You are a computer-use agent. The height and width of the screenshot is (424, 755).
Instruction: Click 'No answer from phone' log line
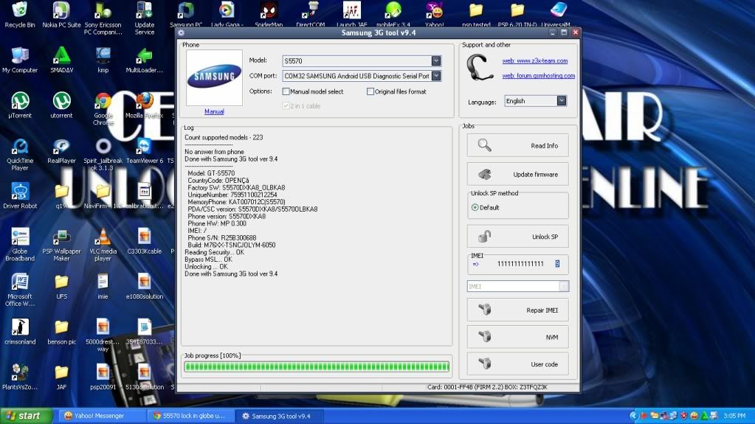214,152
